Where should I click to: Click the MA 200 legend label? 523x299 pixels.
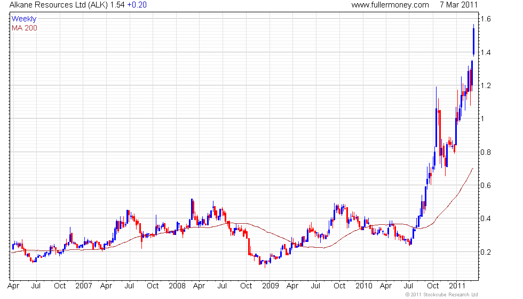point(25,28)
